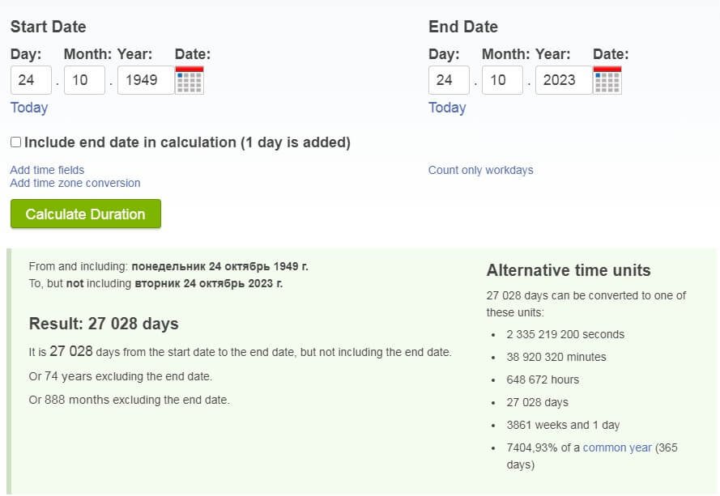The height and width of the screenshot is (496, 720).
Task: Focus the End Date day field
Action: pyautogui.click(x=449, y=80)
